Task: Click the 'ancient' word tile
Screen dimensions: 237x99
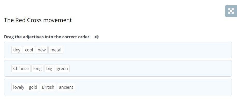Action: coord(66,87)
